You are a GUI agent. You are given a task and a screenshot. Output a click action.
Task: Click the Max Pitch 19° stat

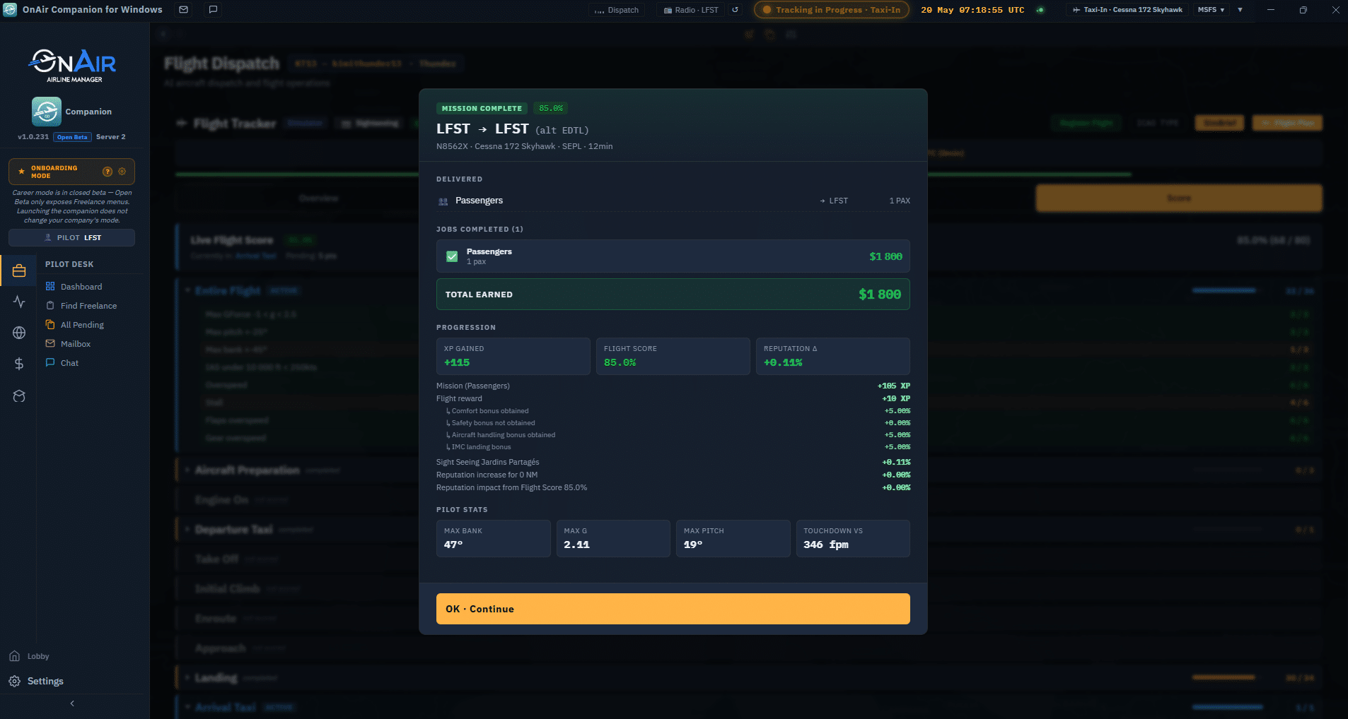point(733,538)
